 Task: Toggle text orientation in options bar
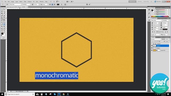(7, 5)
